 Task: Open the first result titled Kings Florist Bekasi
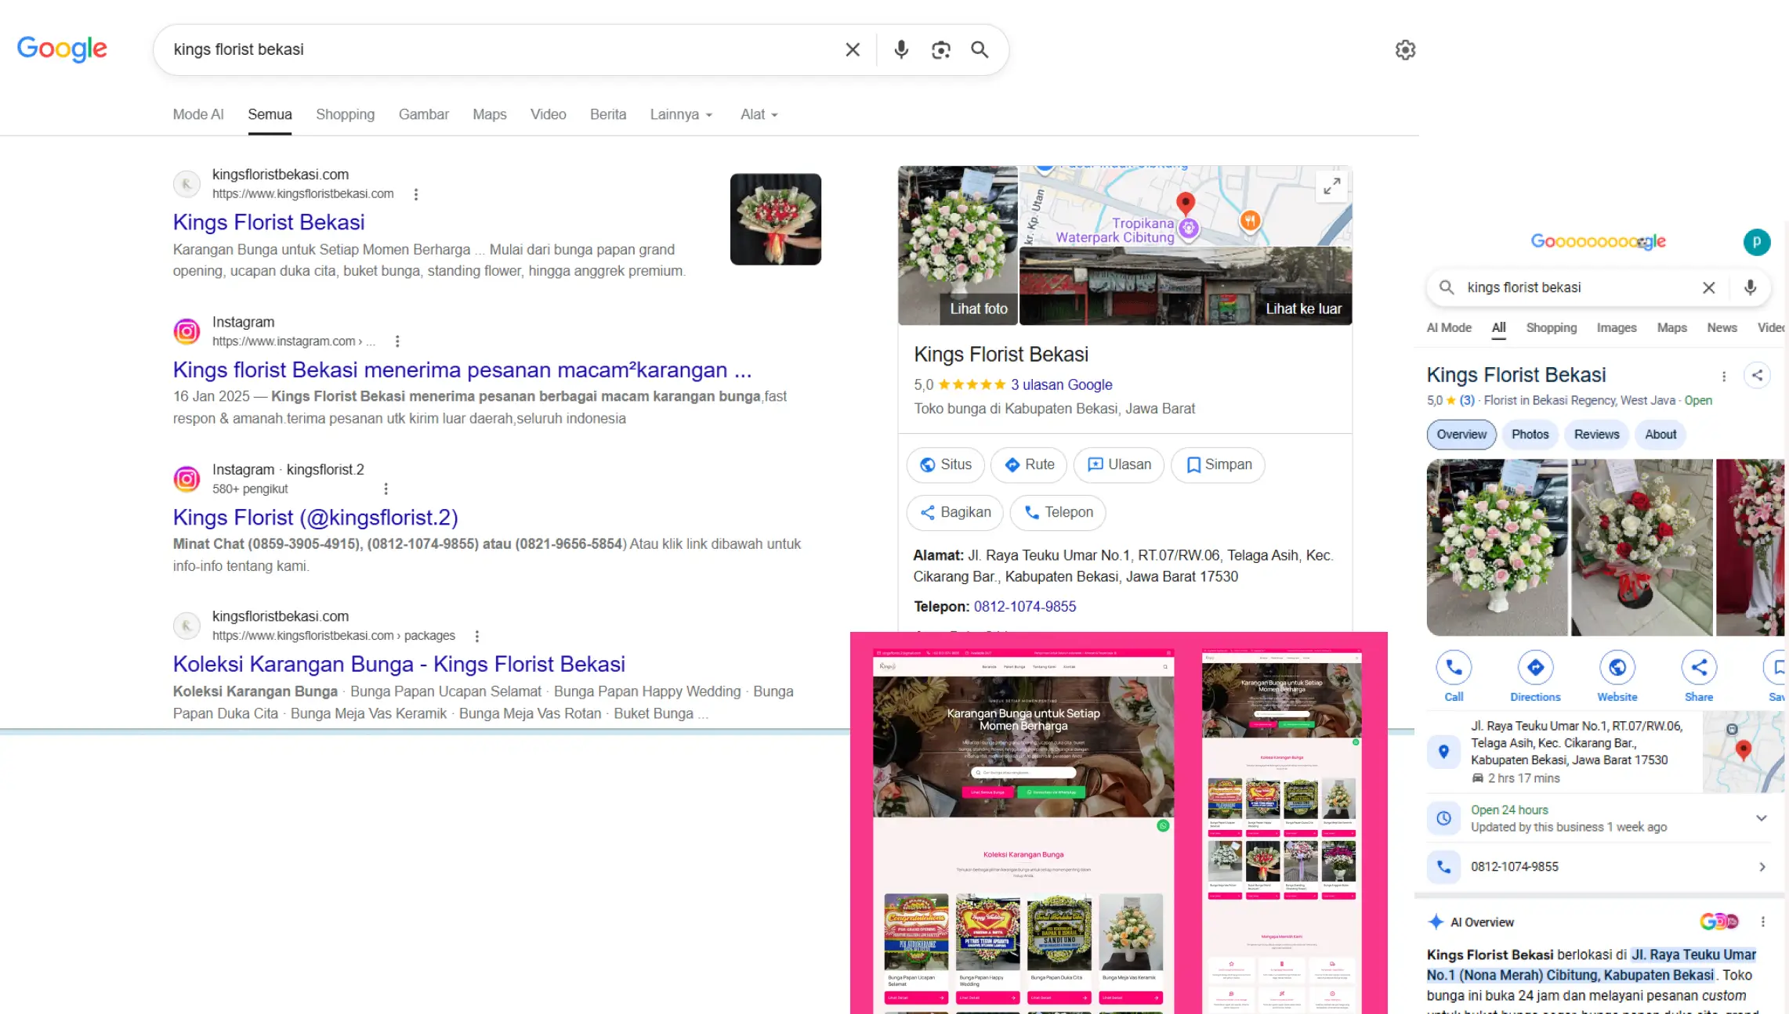pyautogui.click(x=269, y=222)
